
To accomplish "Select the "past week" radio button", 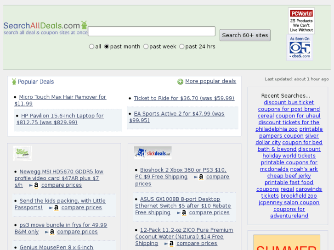I will [x=146, y=47].
